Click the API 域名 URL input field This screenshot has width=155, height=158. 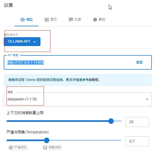click(78, 62)
